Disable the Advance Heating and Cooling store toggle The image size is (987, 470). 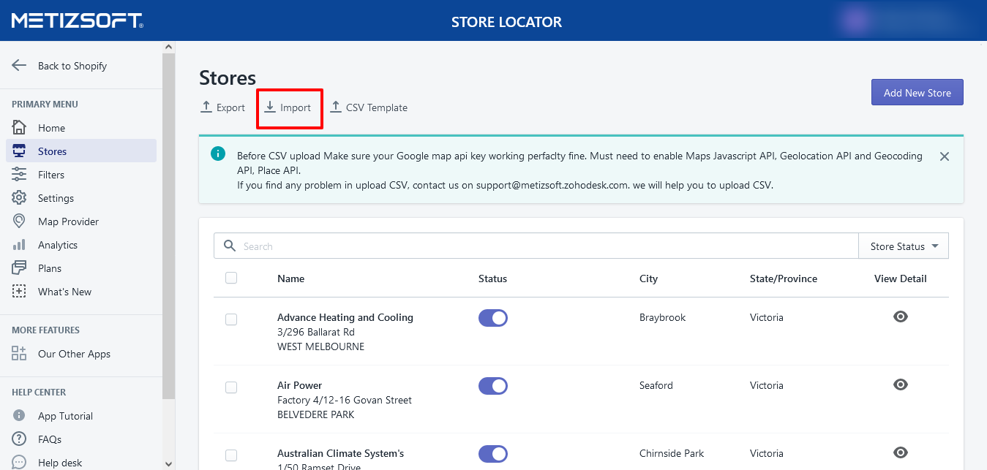tap(492, 318)
